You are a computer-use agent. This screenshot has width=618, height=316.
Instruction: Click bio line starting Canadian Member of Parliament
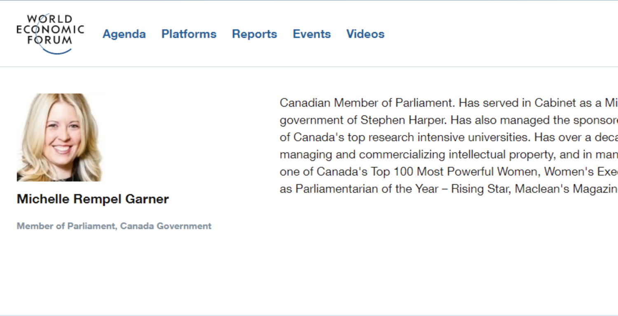point(449,103)
